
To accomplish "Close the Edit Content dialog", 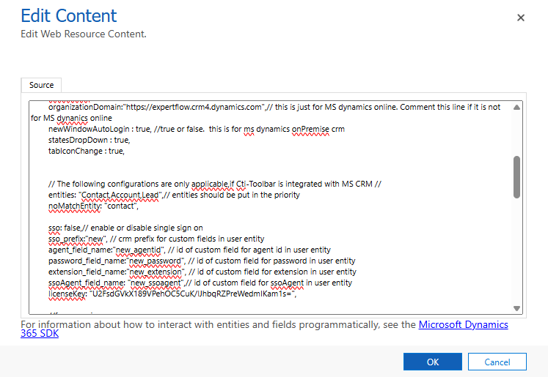I will tap(521, 18).
